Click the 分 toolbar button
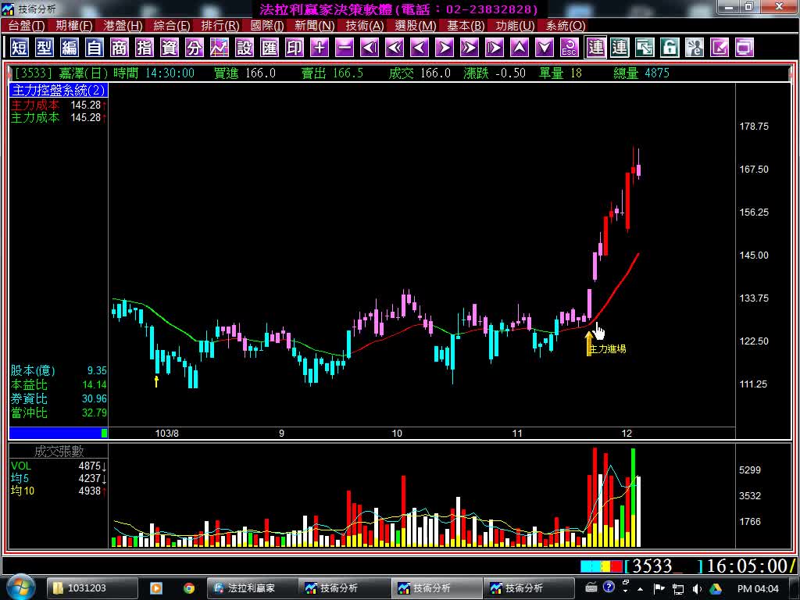The height and width of the screenshot is (600, 800). [x=195, y=48]
